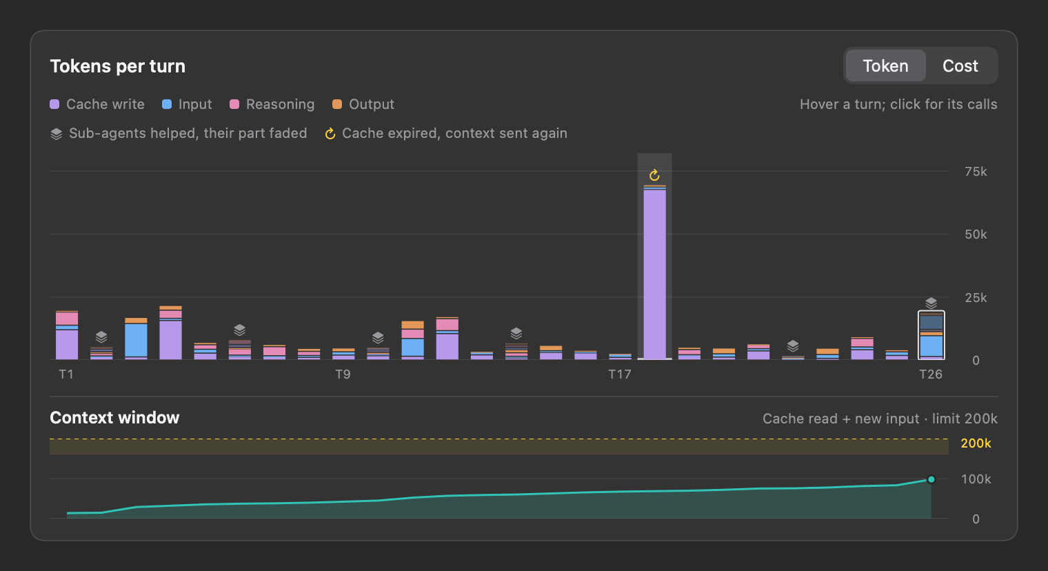This screenshot has height=571, width=1048.
Task: Click the endpoint dot on the context window line
Action: pyautogui.click(x=931, y=479)
